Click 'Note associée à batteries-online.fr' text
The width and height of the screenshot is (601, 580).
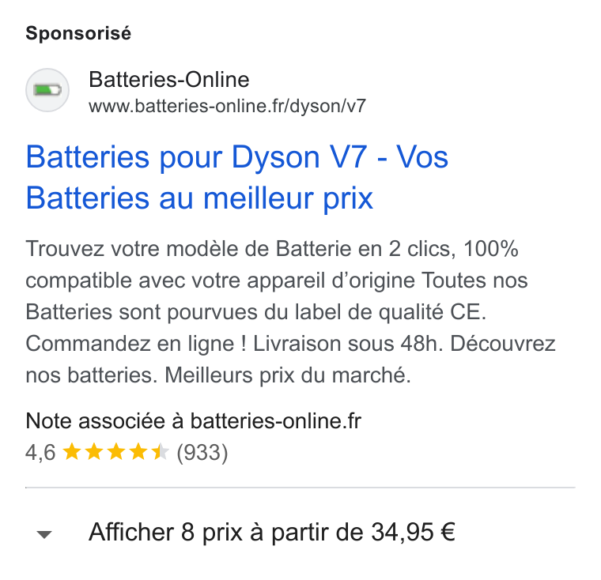(193, 421)
